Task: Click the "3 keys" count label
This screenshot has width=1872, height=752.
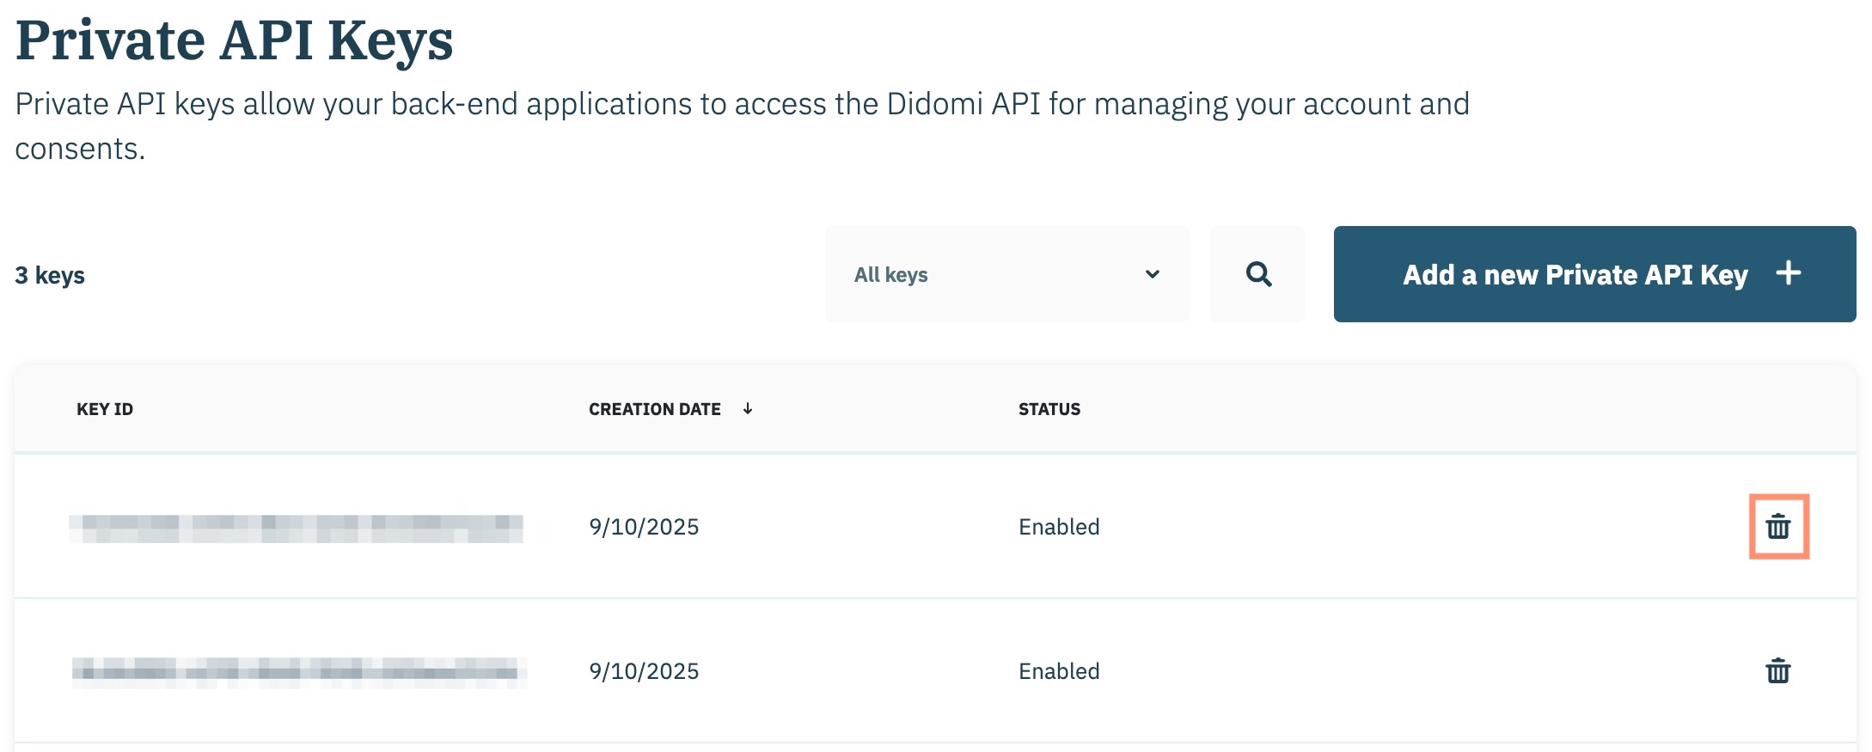Action: [50, 275]
